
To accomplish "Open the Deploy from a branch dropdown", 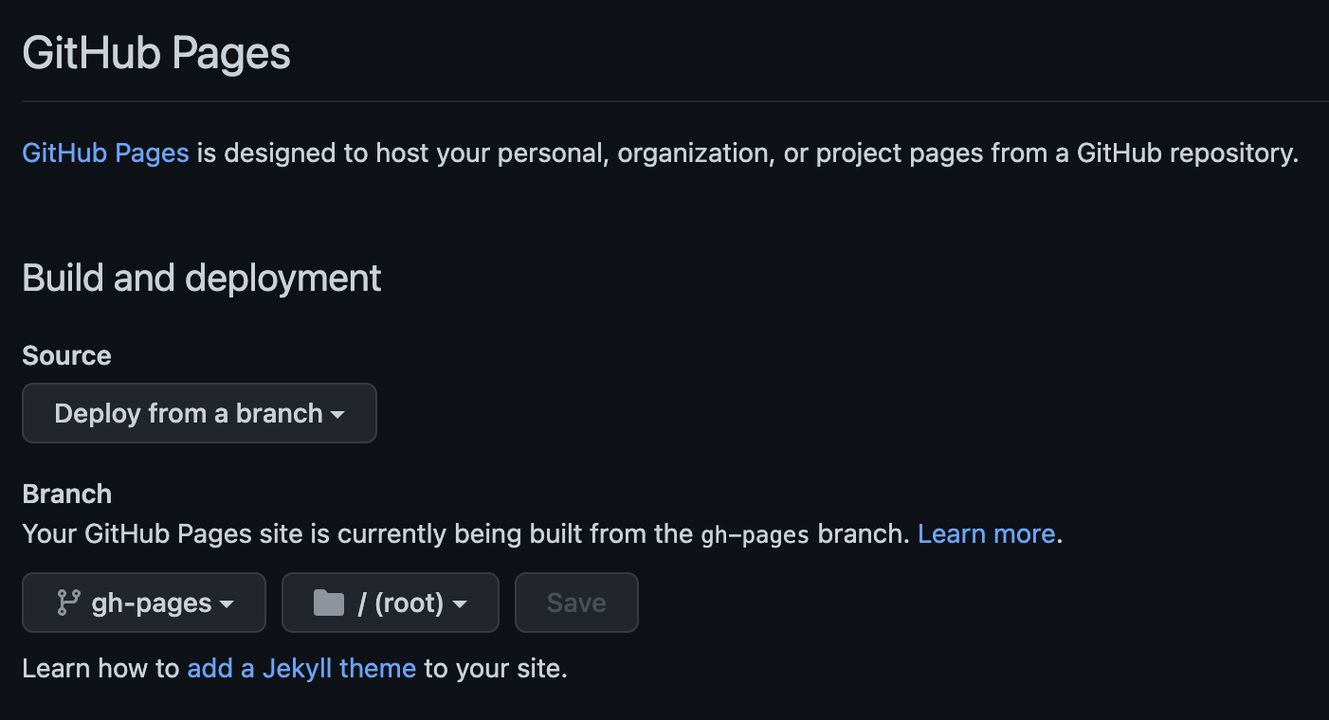I will [x=199, y=413].
